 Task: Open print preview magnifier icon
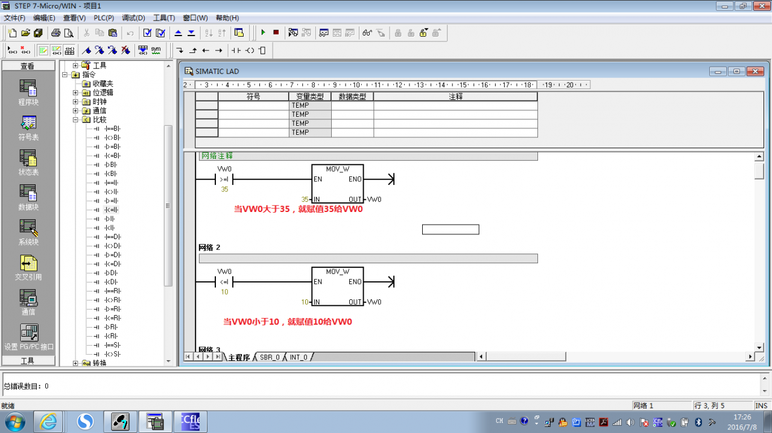coord(69,33)
